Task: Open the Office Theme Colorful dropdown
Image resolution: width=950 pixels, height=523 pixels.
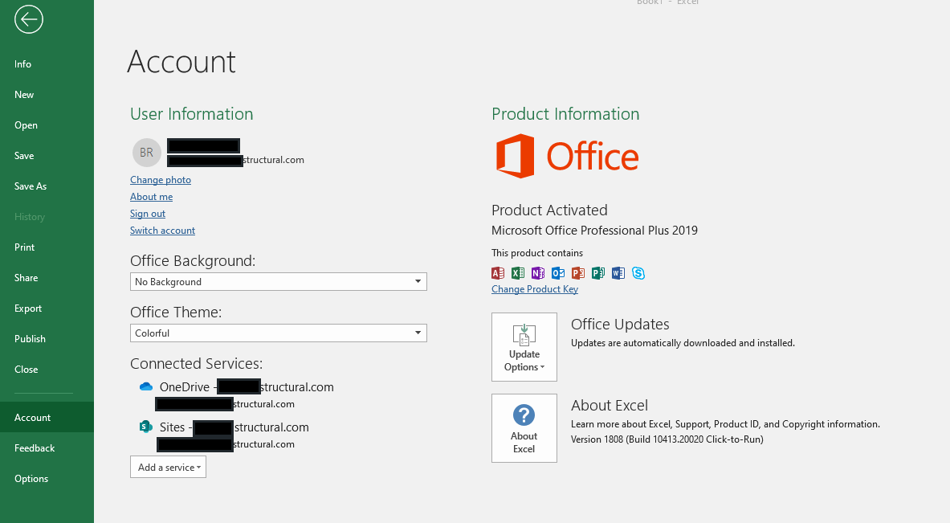Action: pyautogui.click(x=278, y=333)
